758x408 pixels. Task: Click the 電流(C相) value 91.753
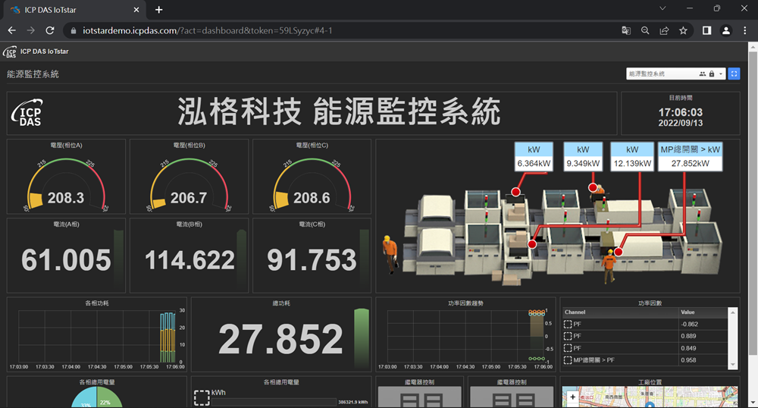[x=312, y=259]
